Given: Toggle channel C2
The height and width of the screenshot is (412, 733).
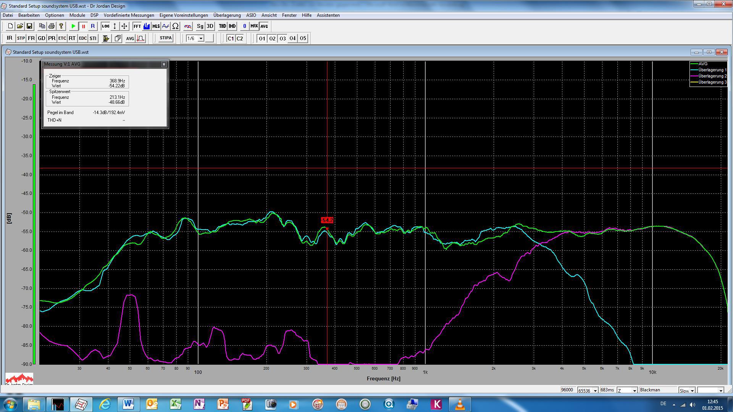Looking at the screenshot, I should tap(240, 38).
